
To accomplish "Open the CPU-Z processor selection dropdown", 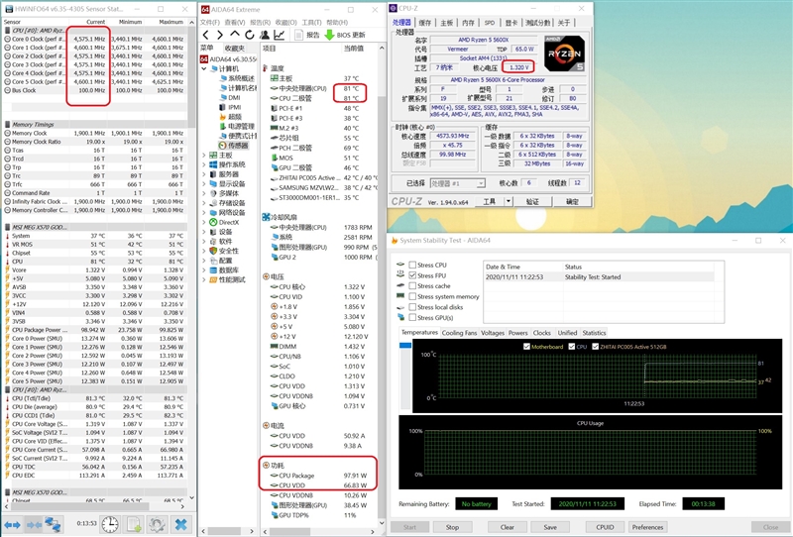I will pyautogui.click(x=460, y=182).
